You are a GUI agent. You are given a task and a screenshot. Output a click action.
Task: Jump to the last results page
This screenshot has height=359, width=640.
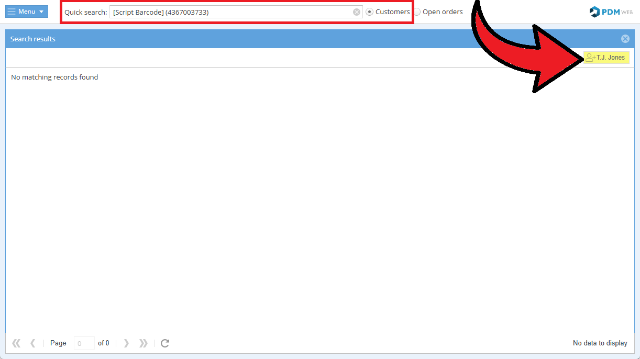point(143,343)
